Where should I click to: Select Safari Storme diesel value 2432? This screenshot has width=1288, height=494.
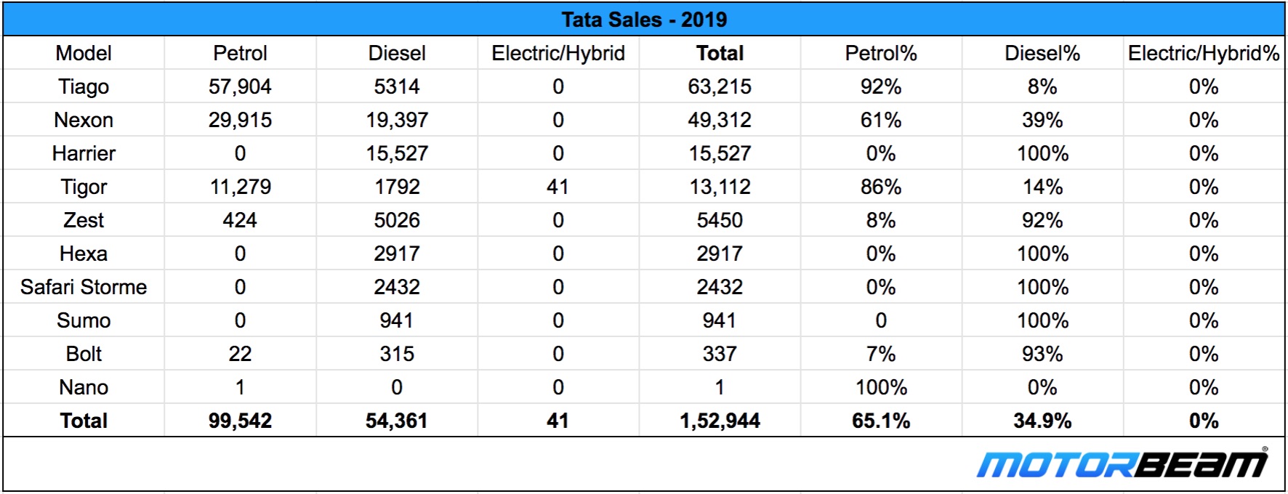pos(397,287)
